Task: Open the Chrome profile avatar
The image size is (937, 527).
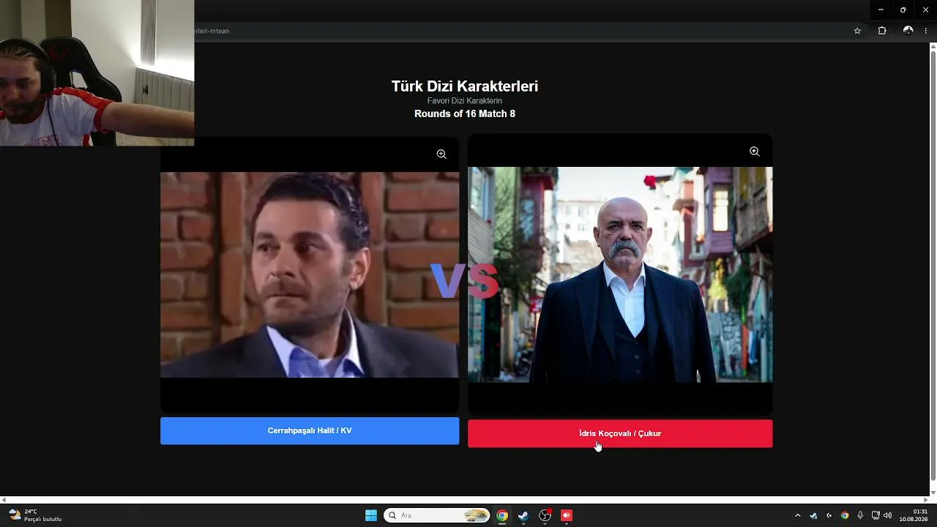Action: pyautogui.click(x=908, y=31)
